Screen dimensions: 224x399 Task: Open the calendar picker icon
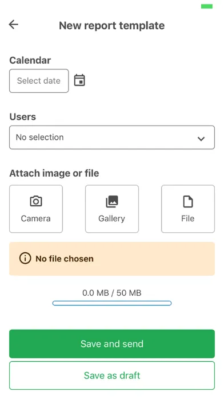[79, 80]
